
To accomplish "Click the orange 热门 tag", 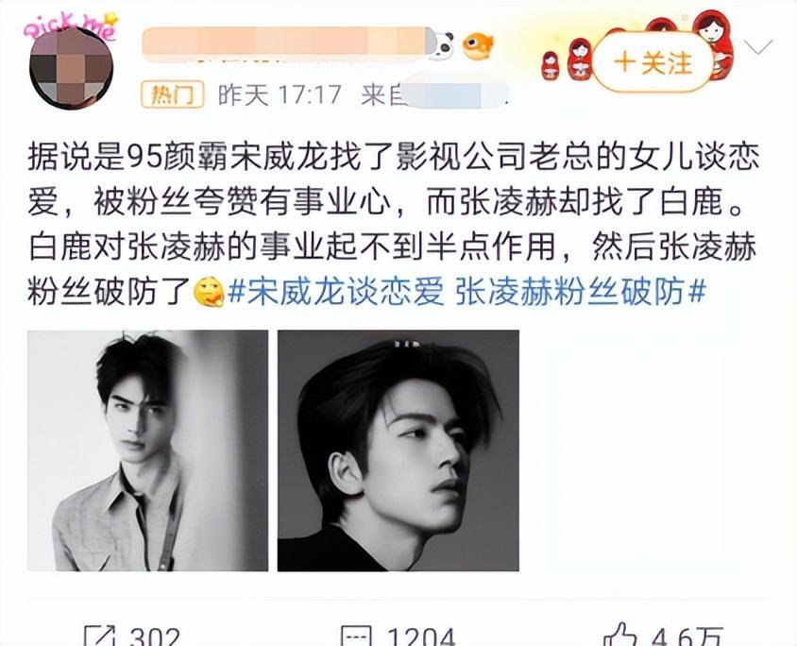I will tap(172, 94).
